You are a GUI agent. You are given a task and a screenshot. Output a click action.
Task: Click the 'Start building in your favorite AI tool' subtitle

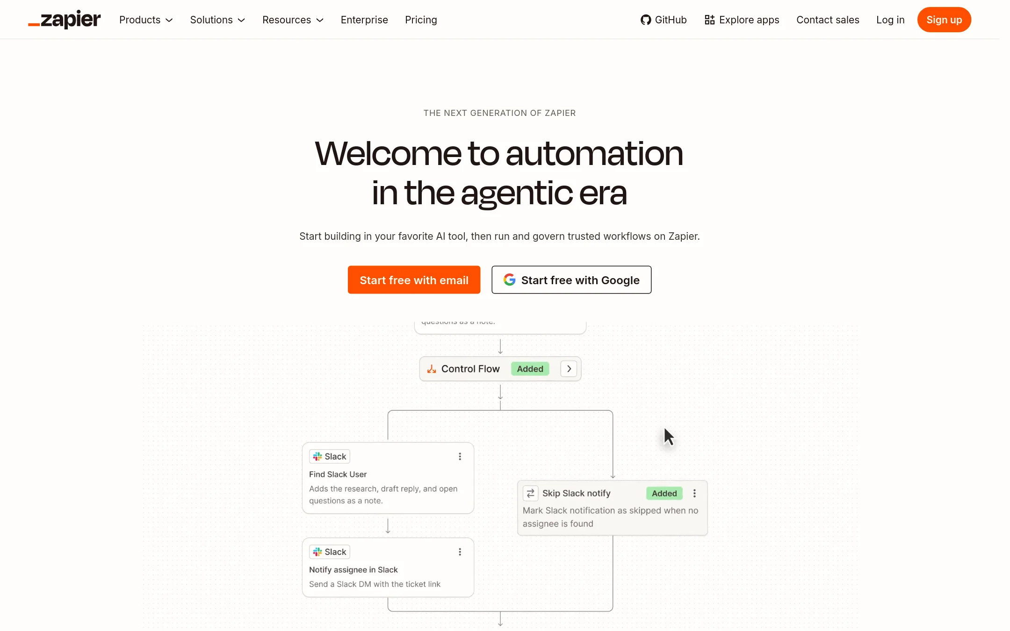coord(499,236)
